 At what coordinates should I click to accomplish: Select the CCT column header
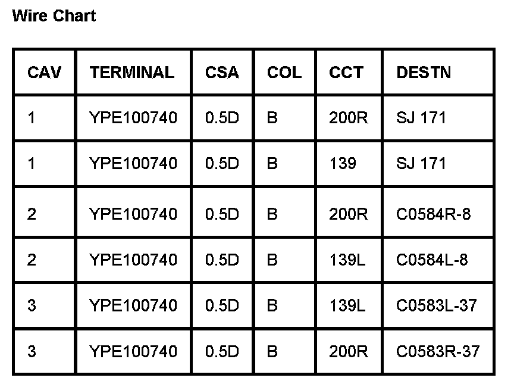pos(346,72)
